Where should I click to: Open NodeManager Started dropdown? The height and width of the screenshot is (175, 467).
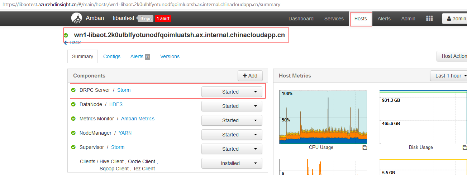pyautogui.click(x=232, y=135)
